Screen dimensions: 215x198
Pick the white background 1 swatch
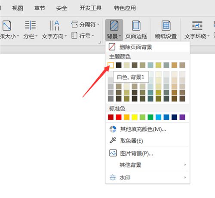[111, 65]
